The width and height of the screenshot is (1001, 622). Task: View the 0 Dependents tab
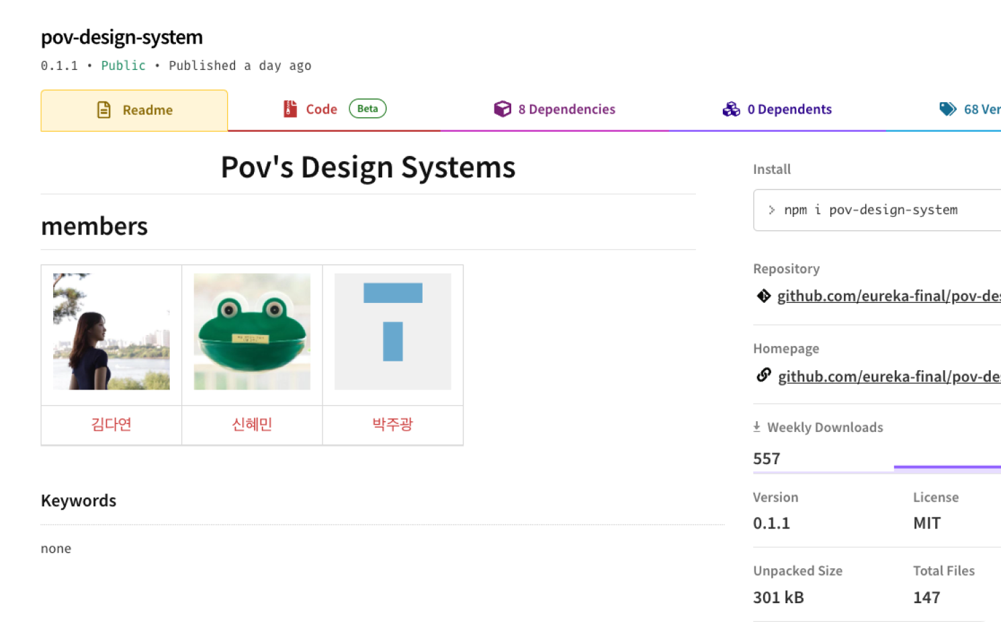[777, 109]
